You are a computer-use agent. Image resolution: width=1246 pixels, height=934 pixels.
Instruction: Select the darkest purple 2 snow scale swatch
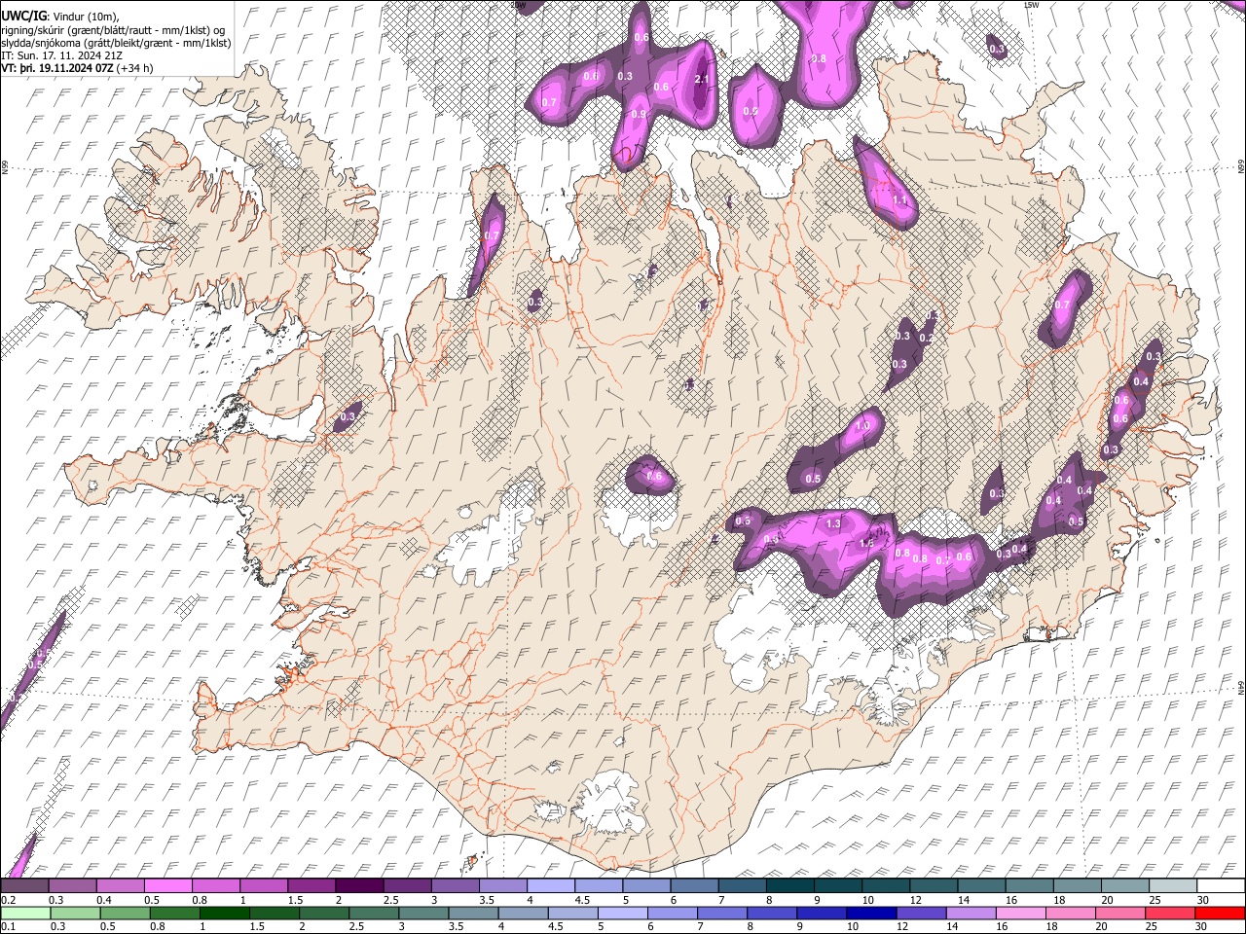(x=359, y=886)
